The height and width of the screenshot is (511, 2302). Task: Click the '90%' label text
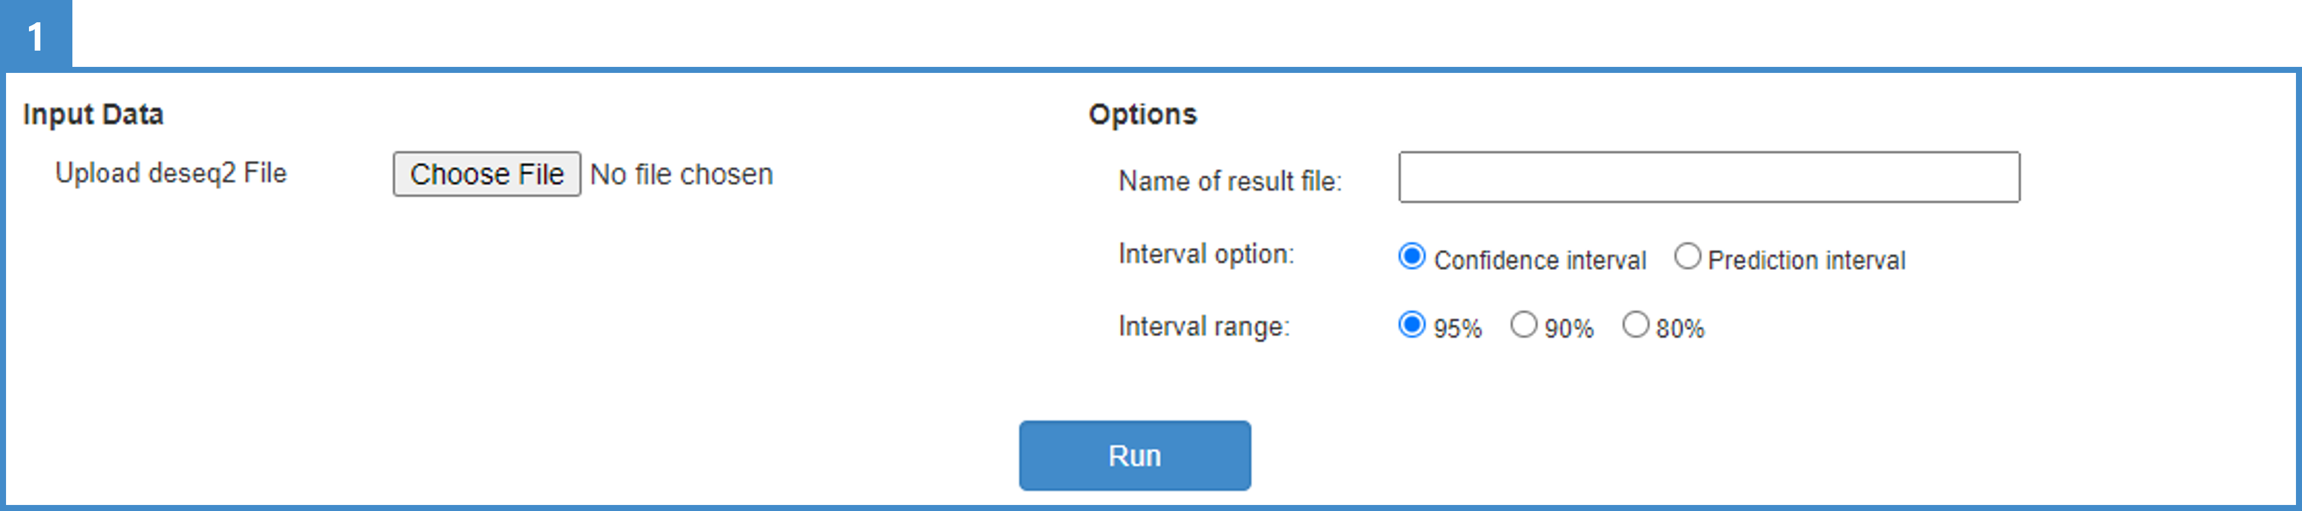tap(1569, 329)
